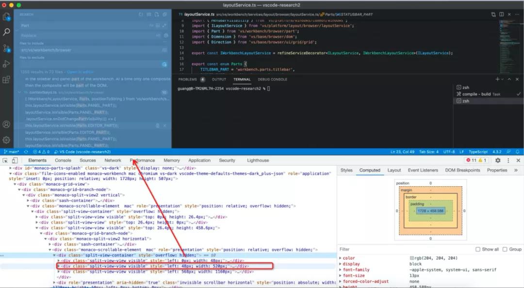Select the DevTools inspect element icon

[x=4, y=160]
